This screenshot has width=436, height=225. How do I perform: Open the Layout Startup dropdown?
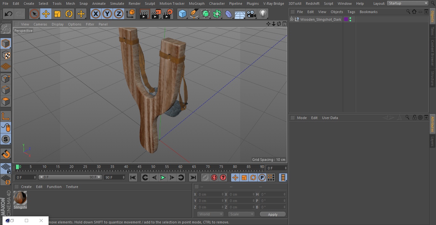pyautogui.click(x=408, y=3)
